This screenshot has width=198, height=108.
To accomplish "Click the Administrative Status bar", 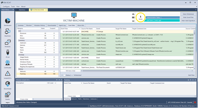I will 162,17.
